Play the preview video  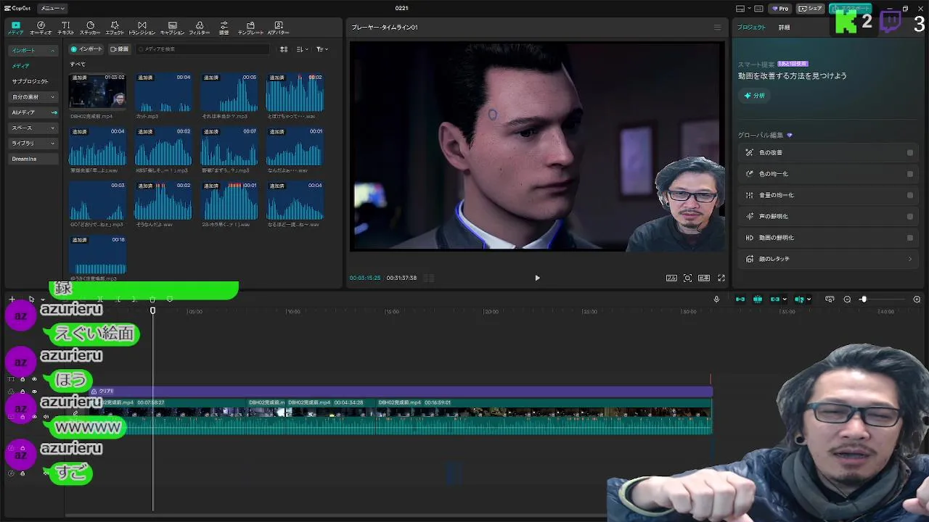[537, 278]
